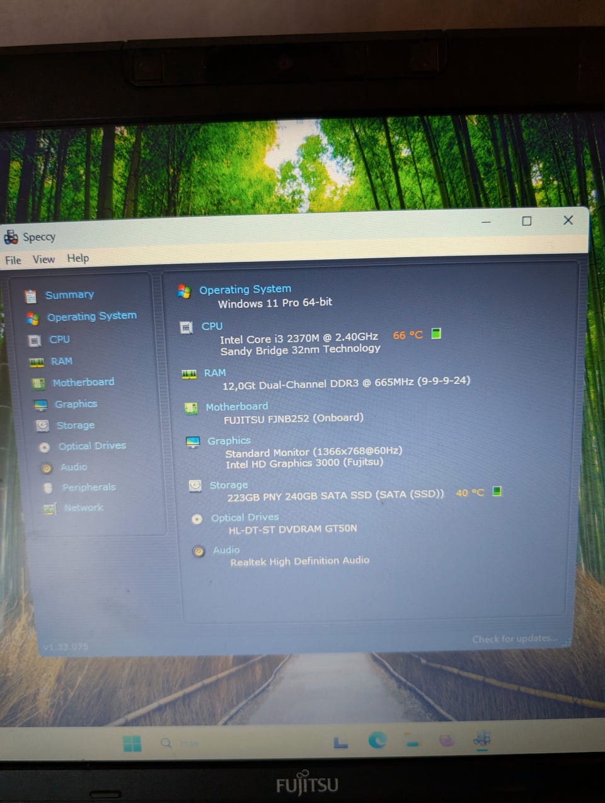Click the version number v1.33.075

66,647
